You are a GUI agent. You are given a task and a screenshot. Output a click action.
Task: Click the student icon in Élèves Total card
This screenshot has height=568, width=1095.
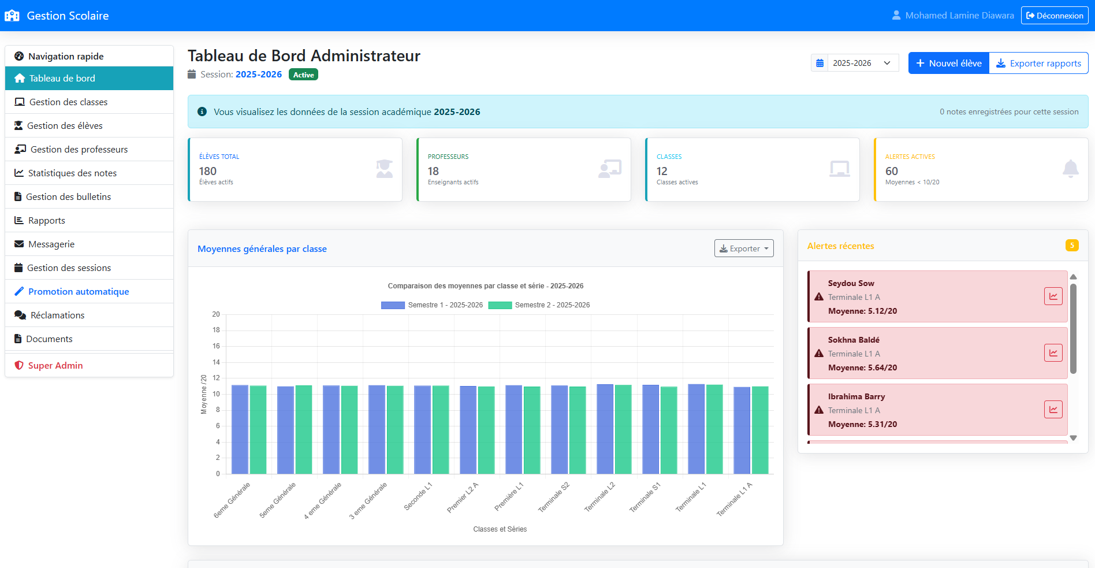385,169
